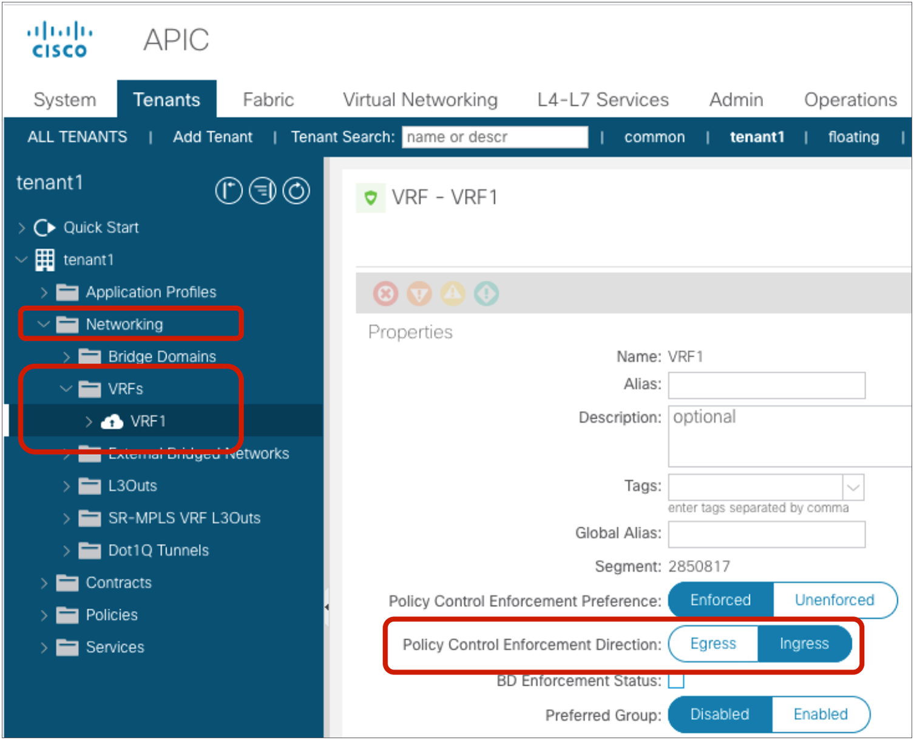Viewport: 914px width, 740px height.
Task: Expand the Contracts chevron
Action: tap(44, 583)
